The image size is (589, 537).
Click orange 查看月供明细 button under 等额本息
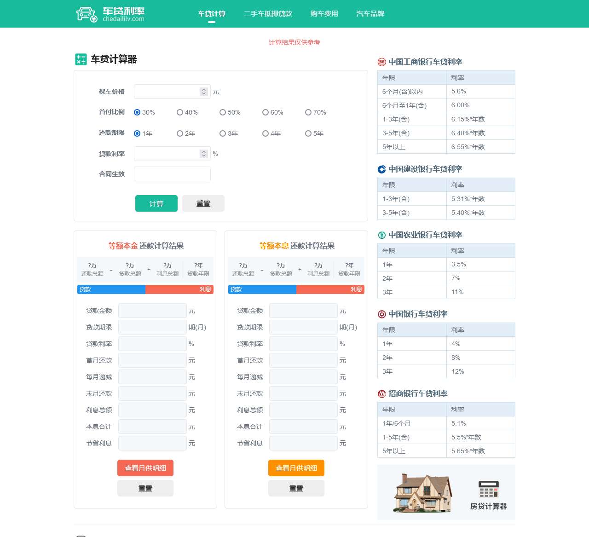(x=296, y=468)
